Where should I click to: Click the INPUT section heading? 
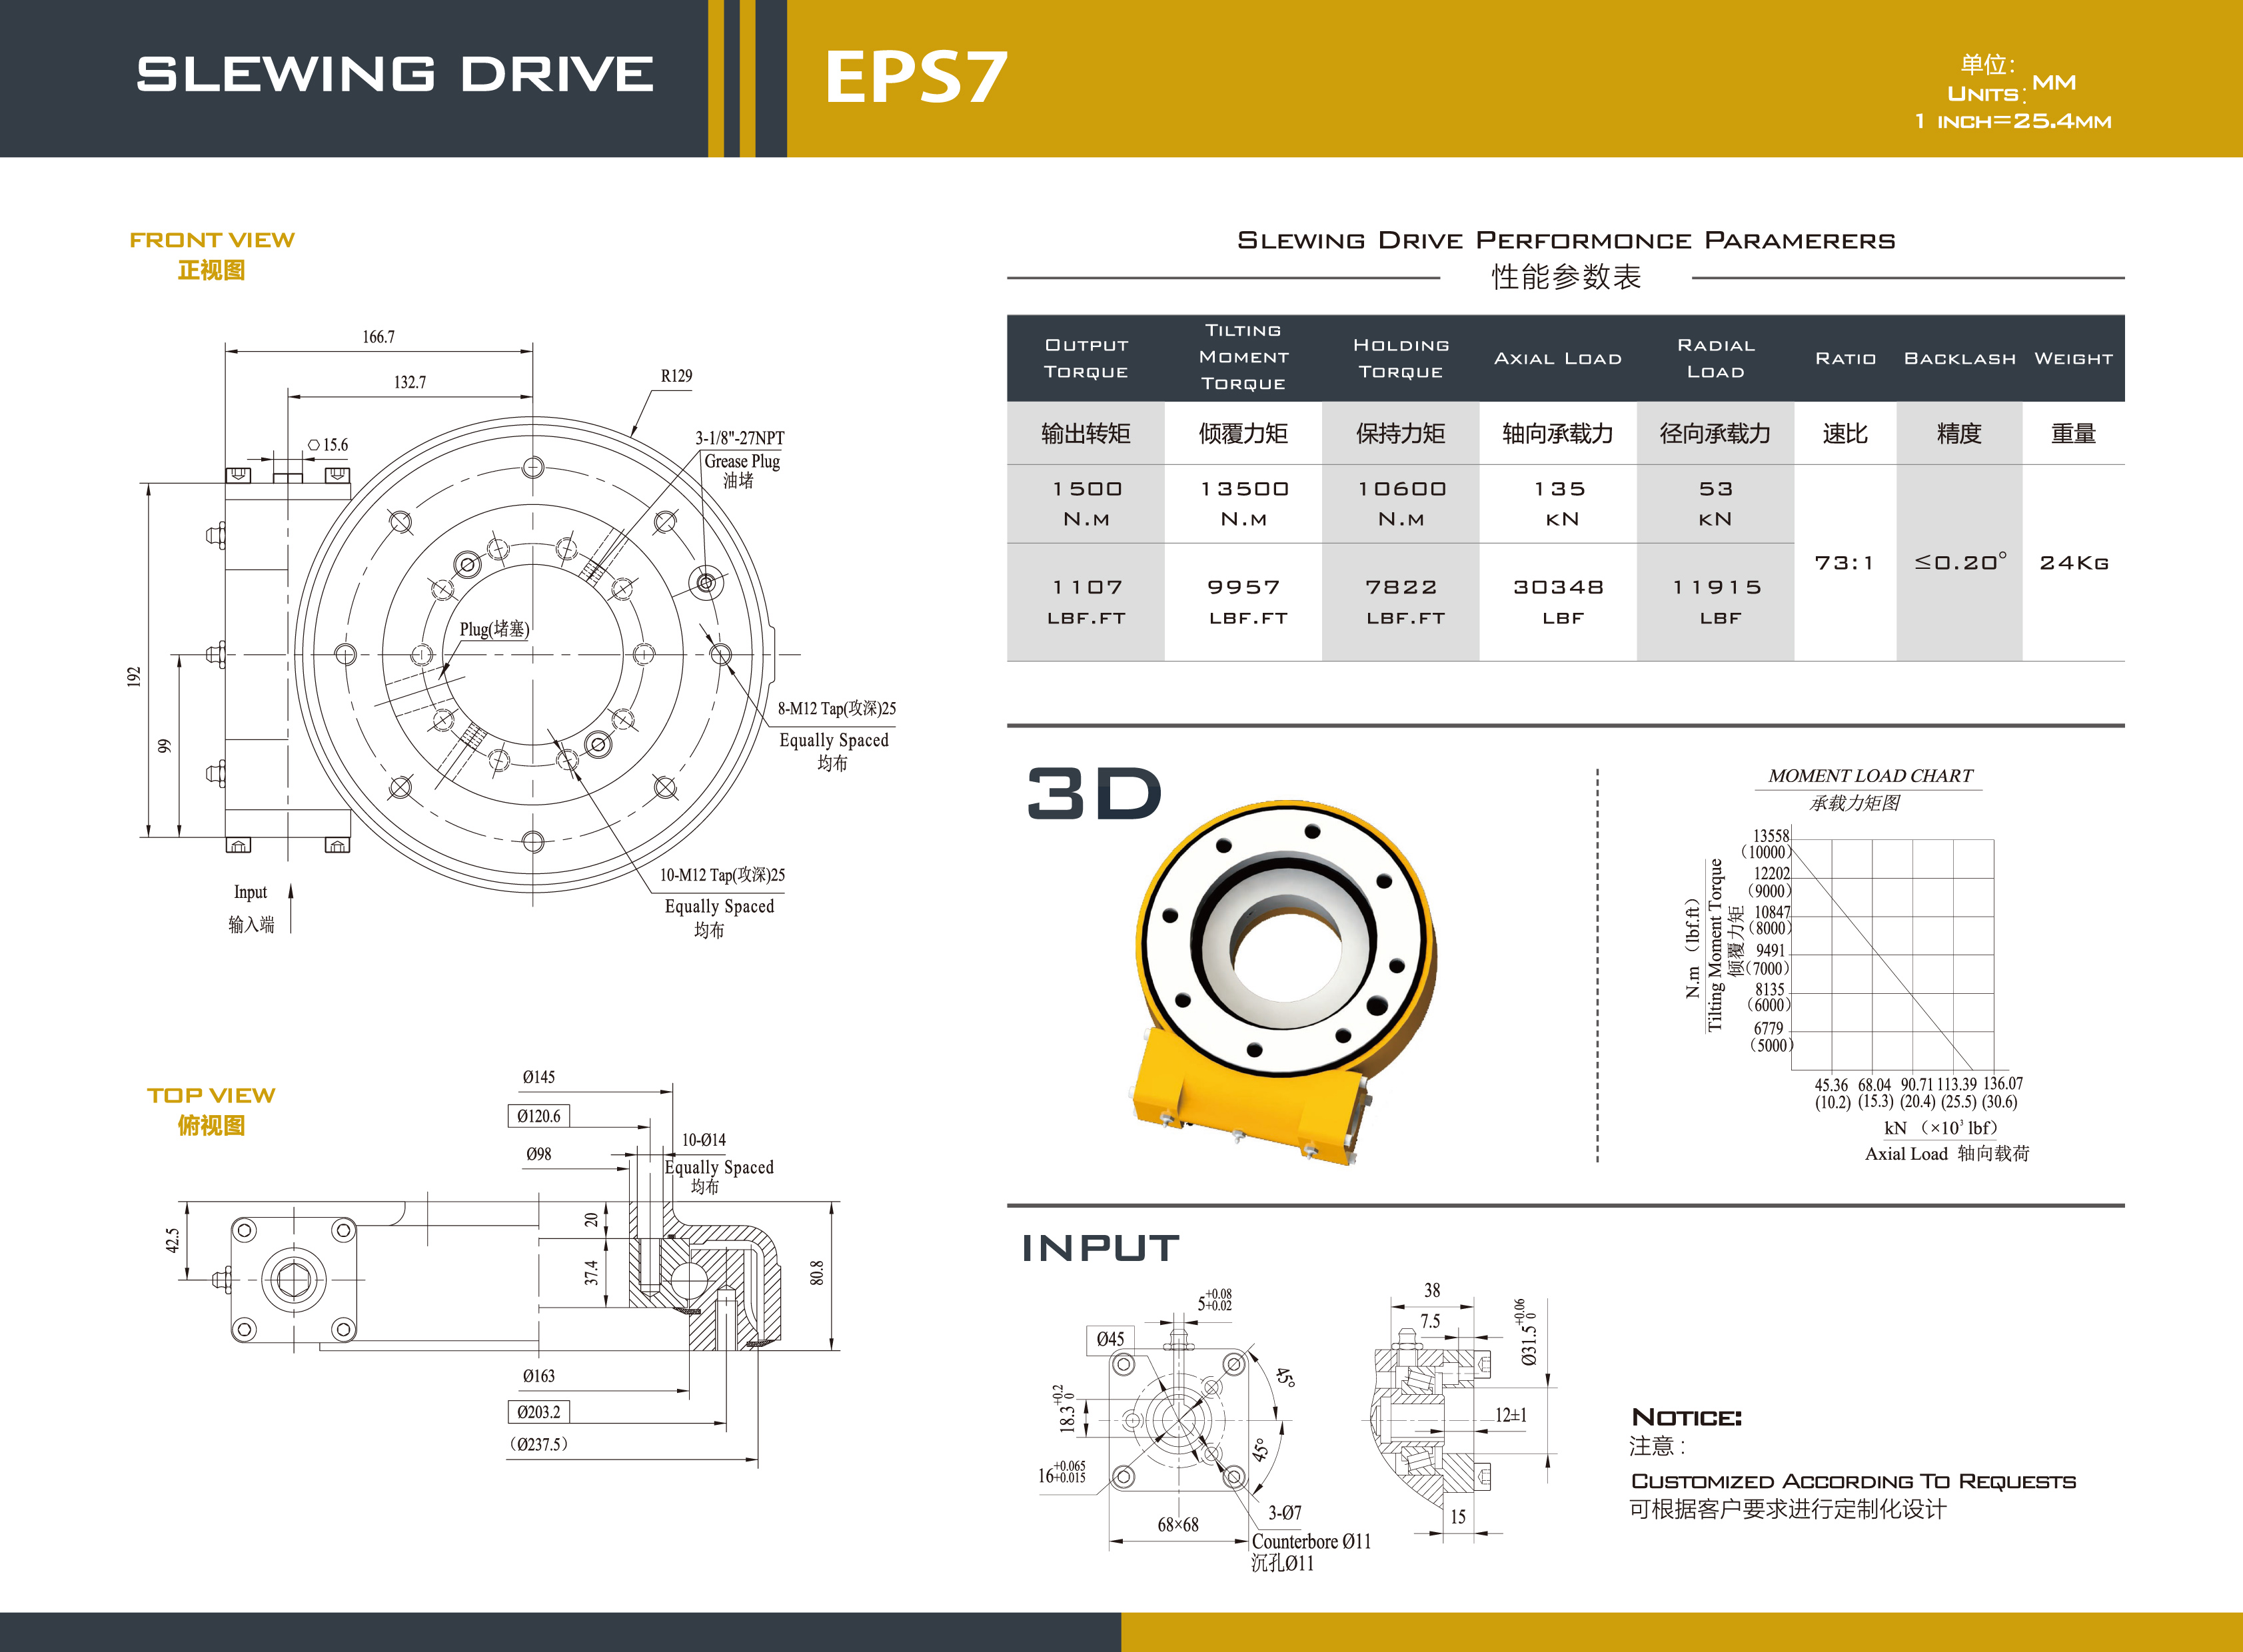1100,1248
